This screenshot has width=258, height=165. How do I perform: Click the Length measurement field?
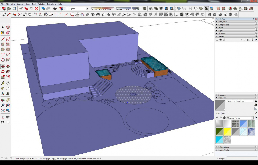tap(242, 159)
